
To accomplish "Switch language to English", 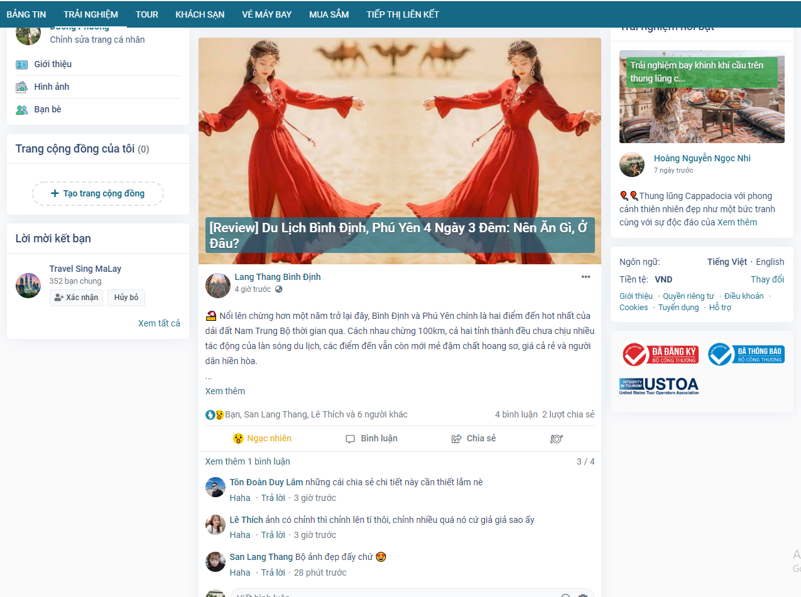I will pyautogui.click(x=770, y=262).
